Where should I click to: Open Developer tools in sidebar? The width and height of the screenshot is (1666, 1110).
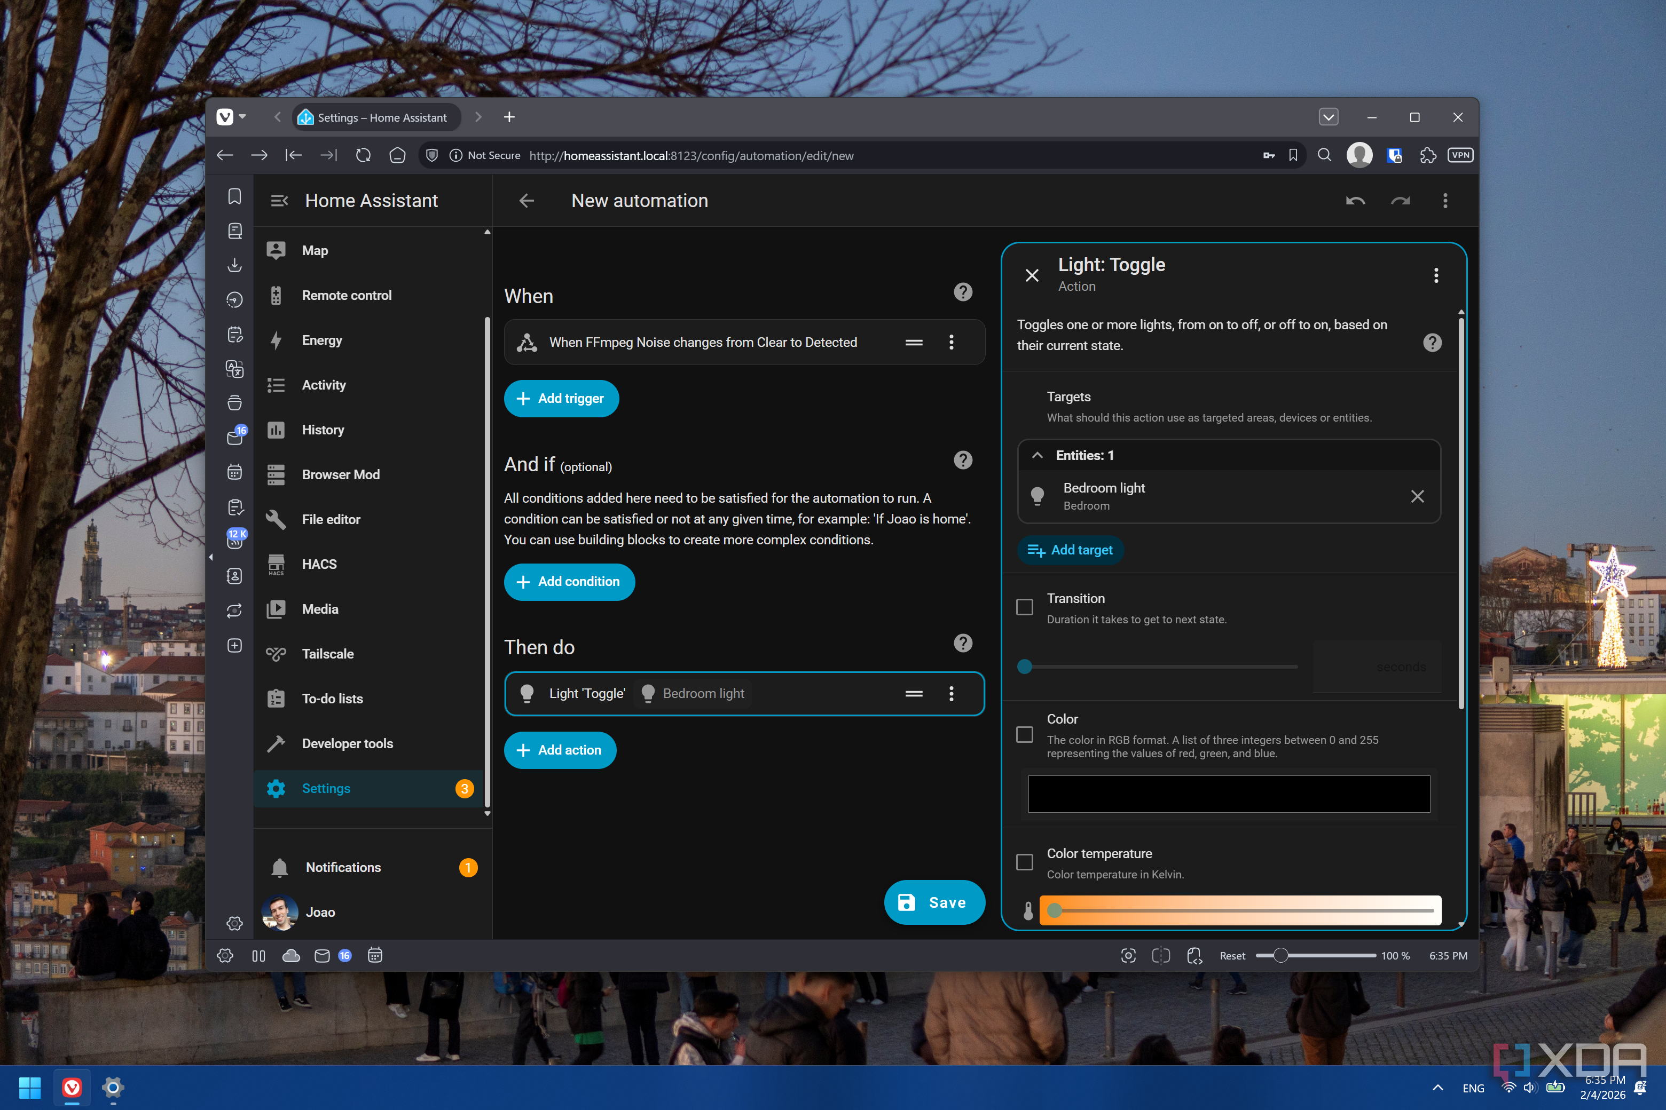(368, 743)
